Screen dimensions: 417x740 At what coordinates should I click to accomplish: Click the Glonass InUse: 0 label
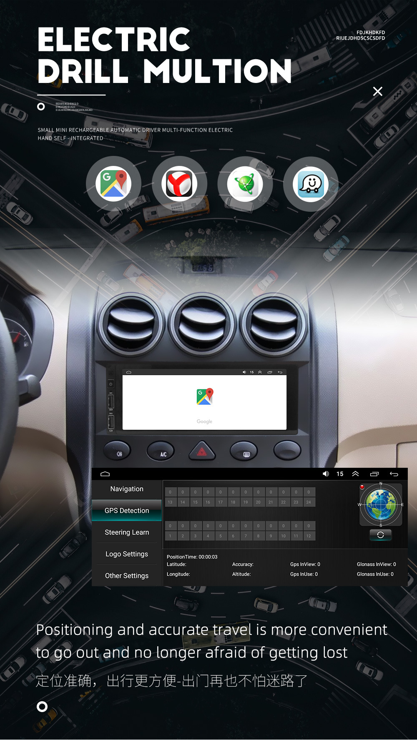[x=375, y=574]
